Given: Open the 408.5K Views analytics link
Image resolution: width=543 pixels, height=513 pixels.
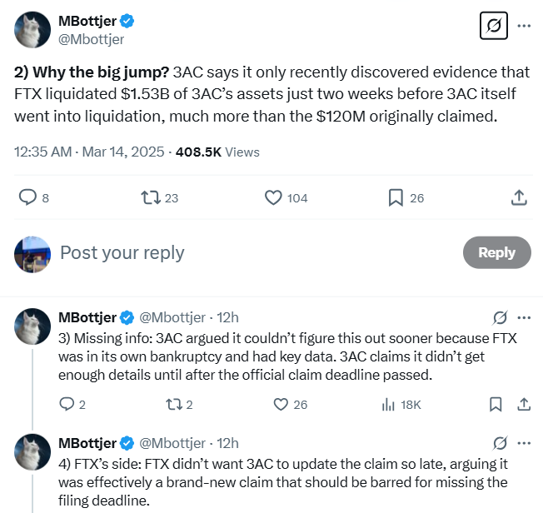Looking at the screenshot, I should 217,152.
